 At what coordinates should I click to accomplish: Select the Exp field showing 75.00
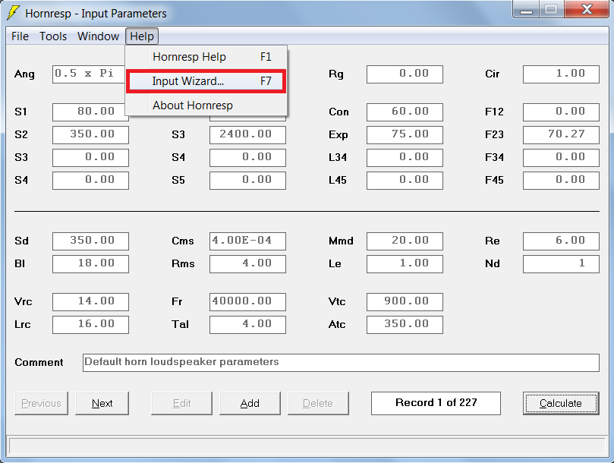pyautogui.click(x=405, y=135)
